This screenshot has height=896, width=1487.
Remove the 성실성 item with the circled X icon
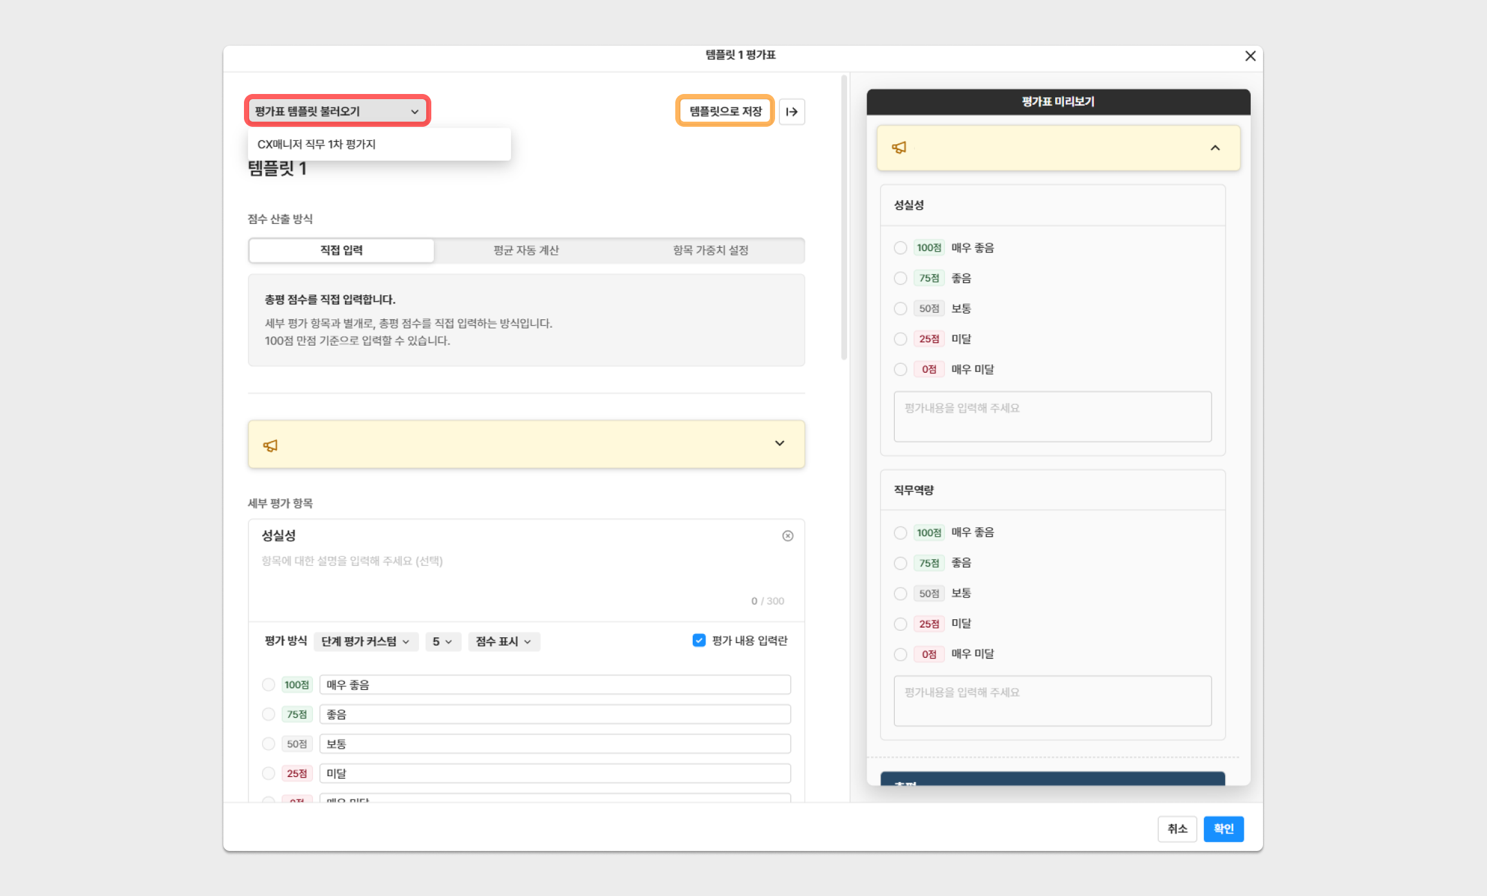click(x=787, y=536)
